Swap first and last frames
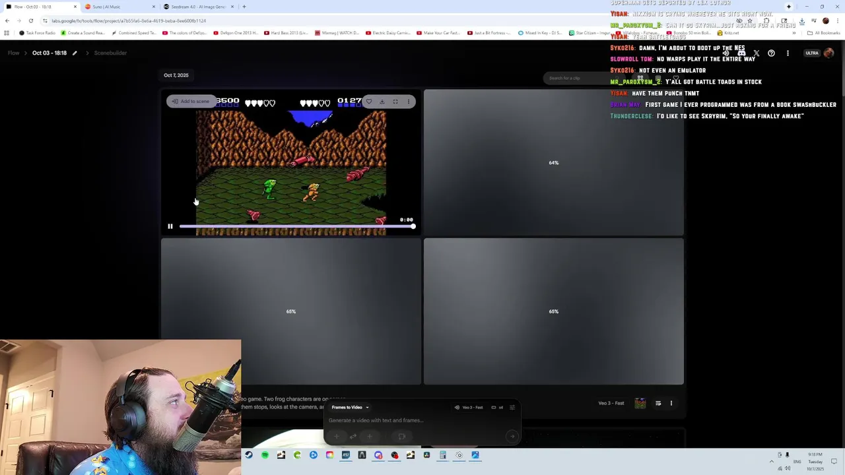The width and height of the screenshot is (845, 475). [353, 436]
